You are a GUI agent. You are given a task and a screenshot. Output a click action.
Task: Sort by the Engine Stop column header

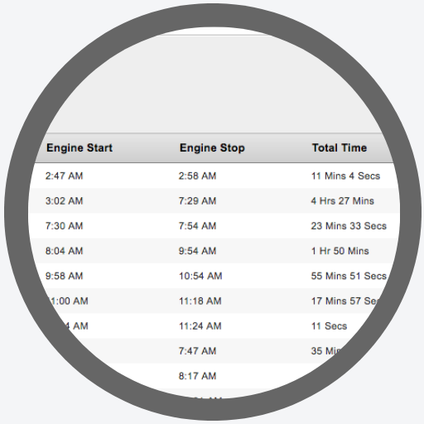(x=212, y=148)
